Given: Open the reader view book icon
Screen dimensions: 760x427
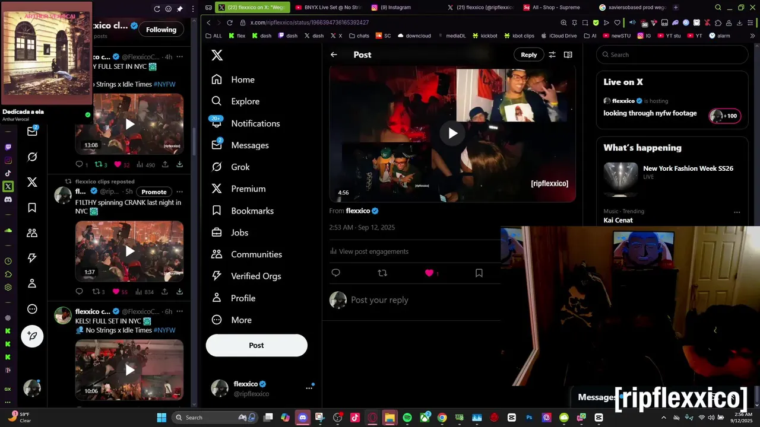Looking at the screenshot, I should [x=568, y=55].
